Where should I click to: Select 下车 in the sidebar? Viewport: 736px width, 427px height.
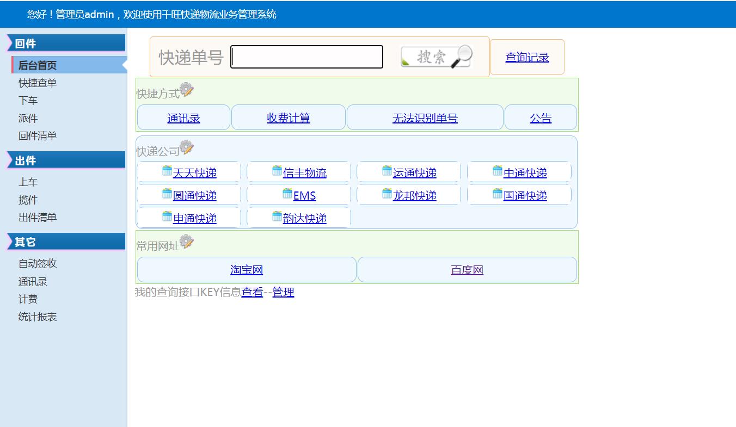tap(28, 101)
